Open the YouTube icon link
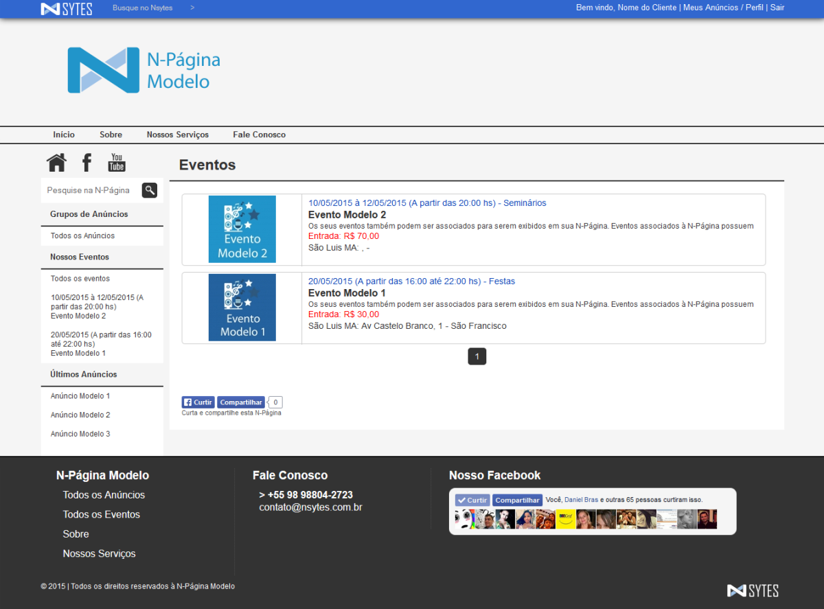This screenshot has height=609, width=824. coord(117,163)
